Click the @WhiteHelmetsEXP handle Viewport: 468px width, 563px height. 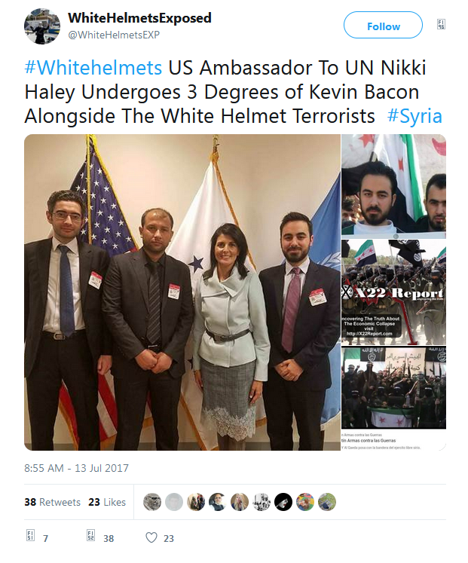114,35
